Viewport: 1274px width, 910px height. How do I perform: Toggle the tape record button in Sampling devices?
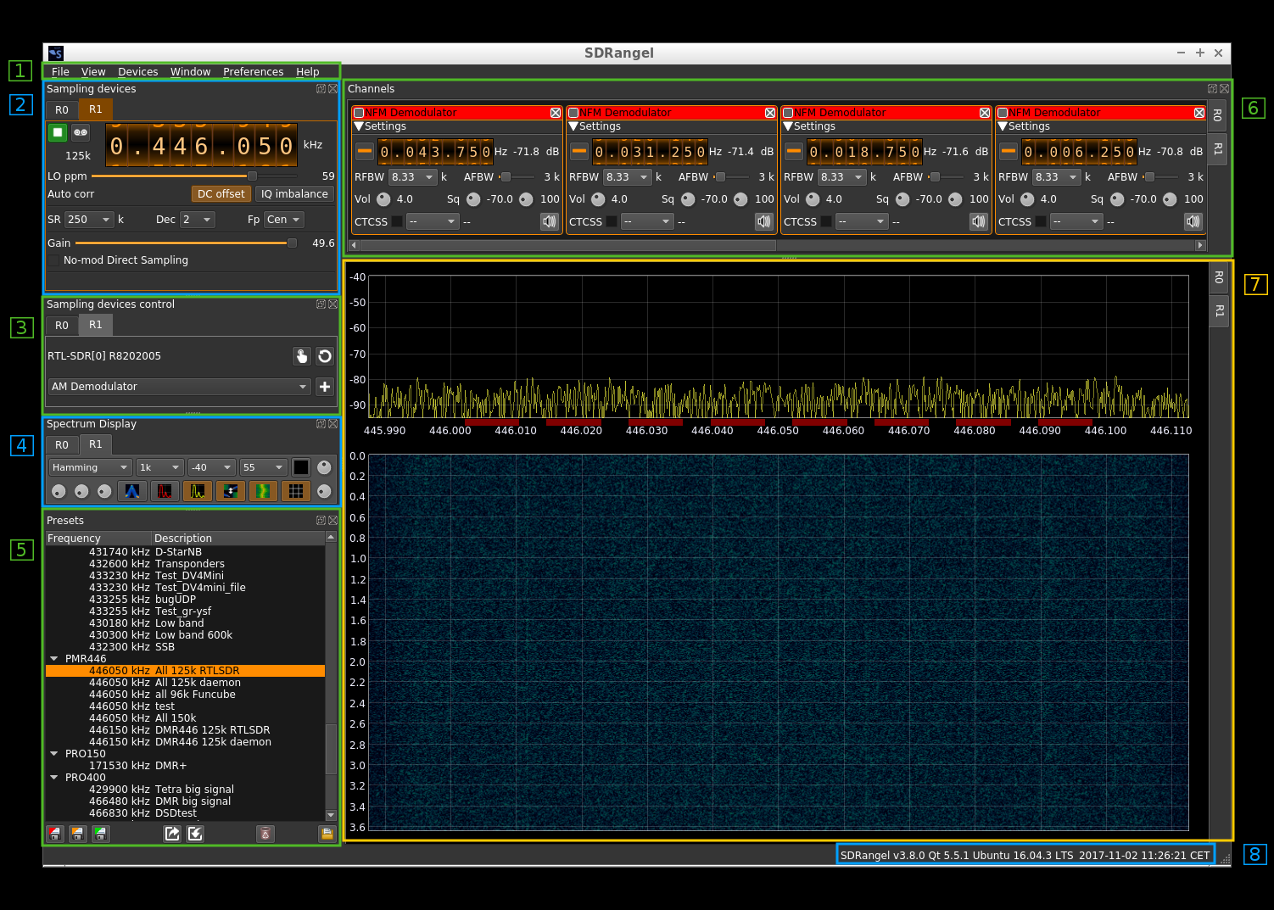coord(81,132)
